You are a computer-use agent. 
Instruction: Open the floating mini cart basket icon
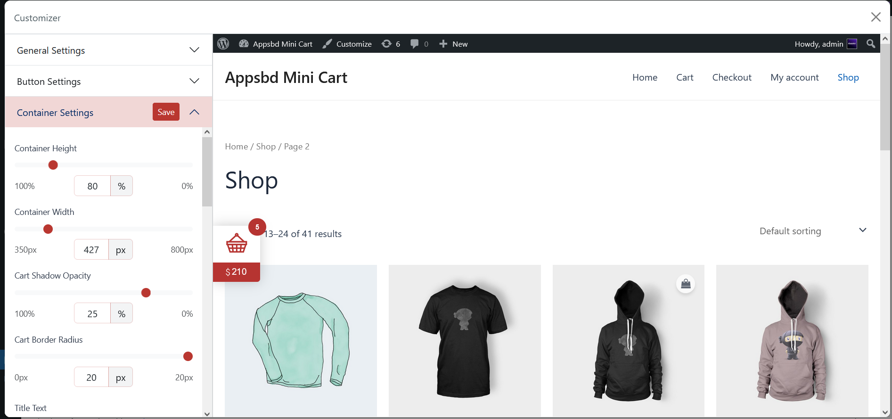237,244
